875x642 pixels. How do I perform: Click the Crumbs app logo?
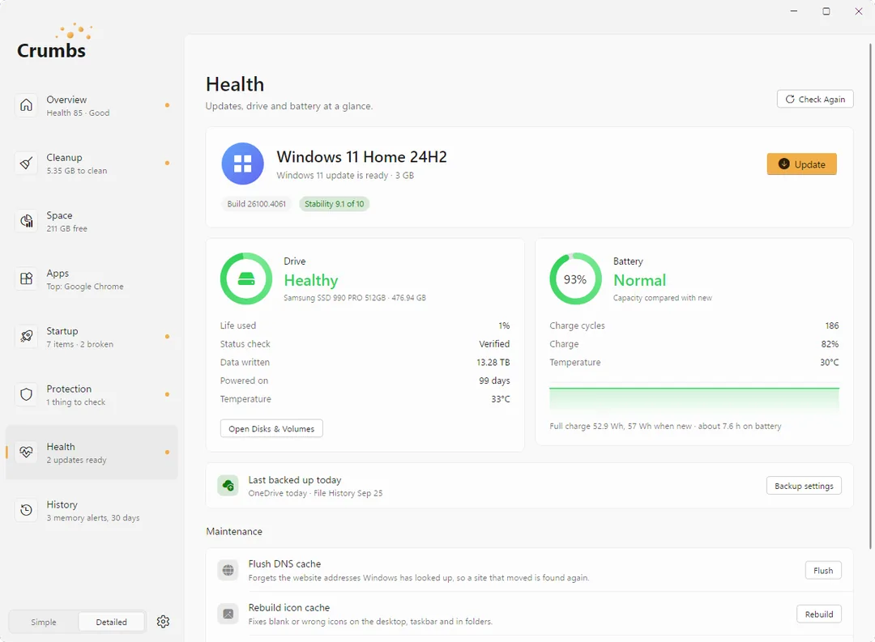[x=53, y=42]
